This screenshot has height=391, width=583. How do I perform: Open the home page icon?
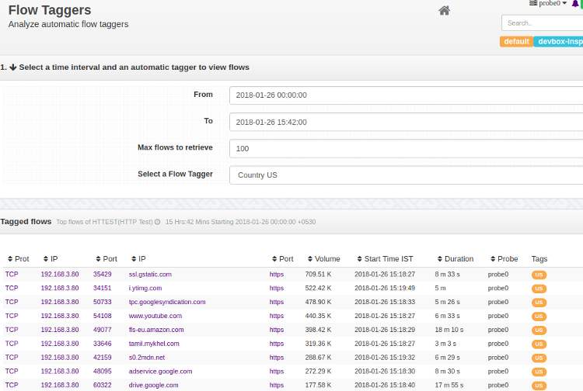pos(444,10)
